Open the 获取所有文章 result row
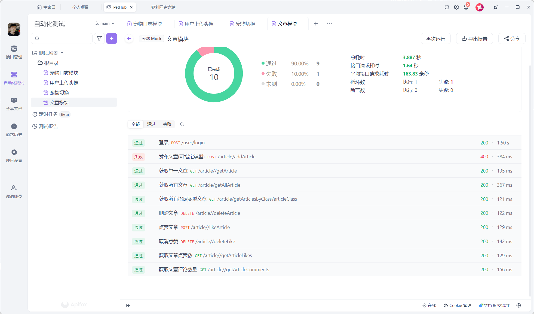The height and width of the screenshot is (314, 534). (324, 185)
